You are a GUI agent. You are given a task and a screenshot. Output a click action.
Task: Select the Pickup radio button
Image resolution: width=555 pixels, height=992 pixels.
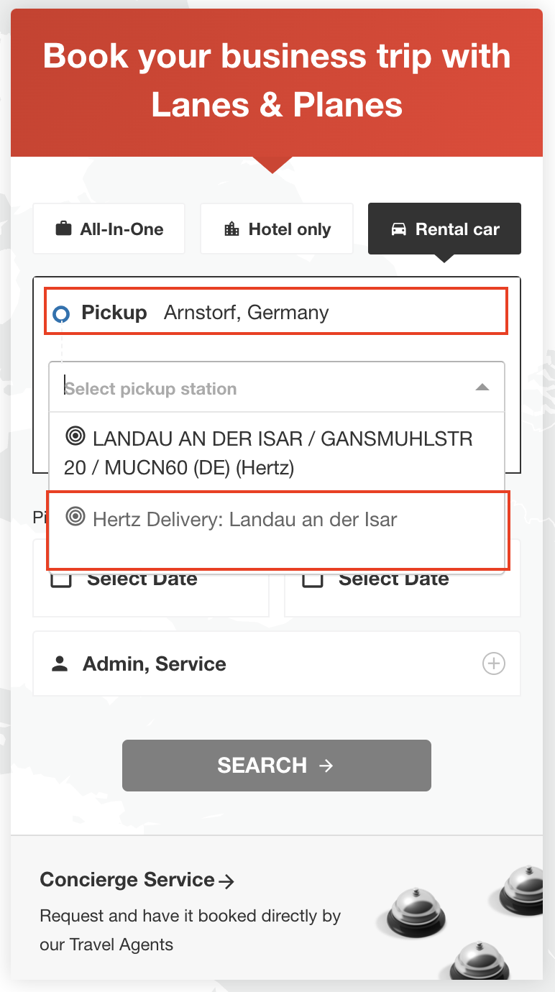click(61, 314)
